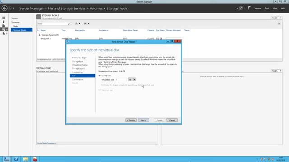Open the Tools menu
The width and height of the screenshot is (289, 162).
click(267, 8)
